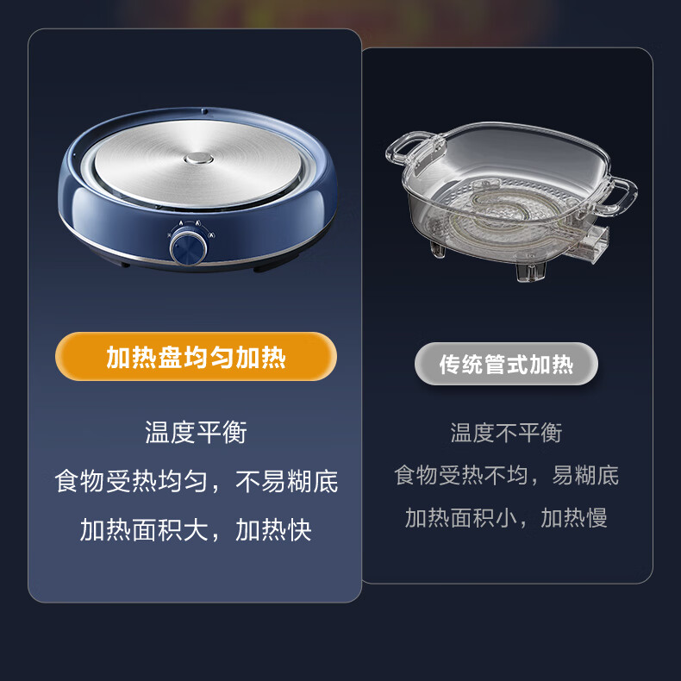Click the gray 传统管式加热 badge

(x=506, y=364)
